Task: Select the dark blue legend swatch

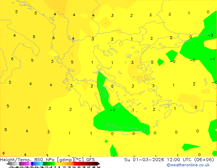Action: point(32,164)
